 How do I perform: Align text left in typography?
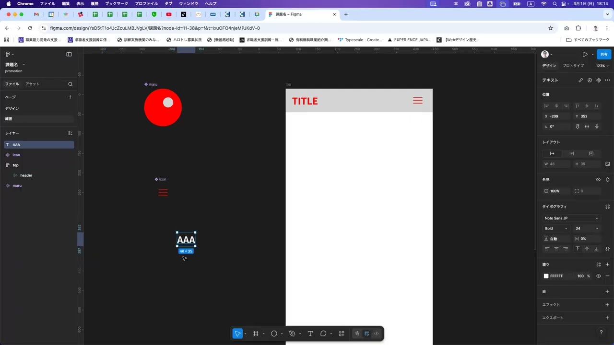[x=546, y=249]
